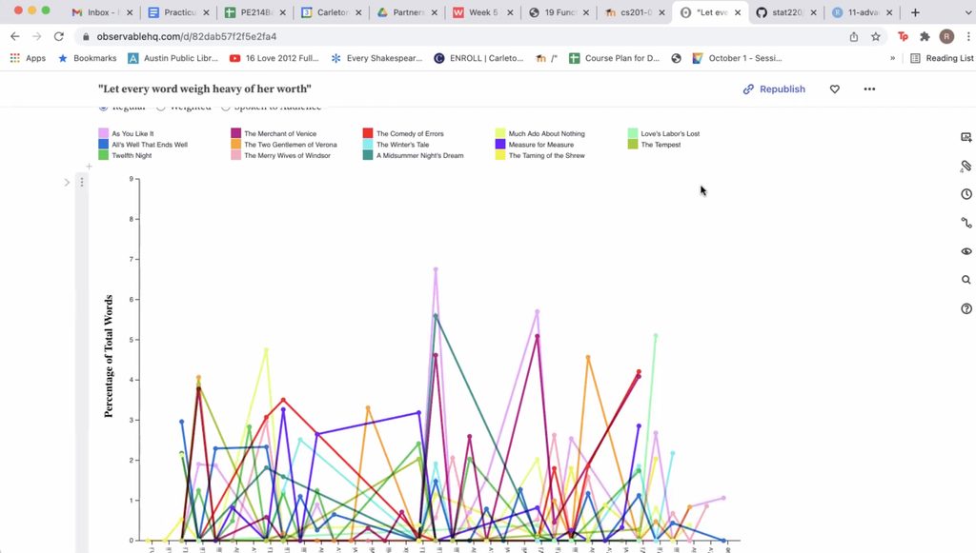The width and height of the screenshot is (976, 553).
Task: Open a new browser tab
Action: click(915, 12)
